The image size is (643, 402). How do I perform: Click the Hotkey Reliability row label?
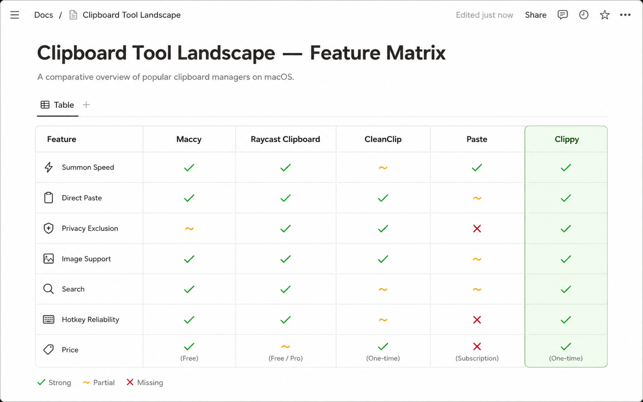[90, 319]
